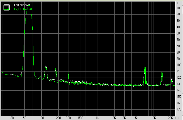Click the -10 label on dB axis

point(178,8)
